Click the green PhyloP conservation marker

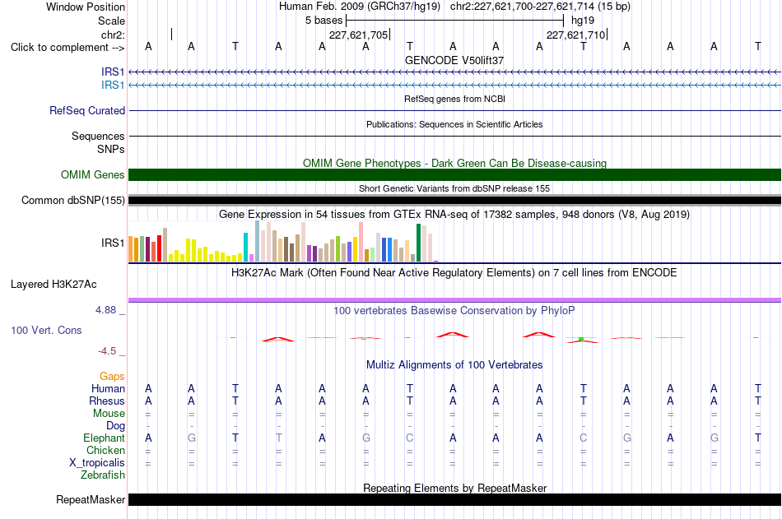click(x=581, y=339)
